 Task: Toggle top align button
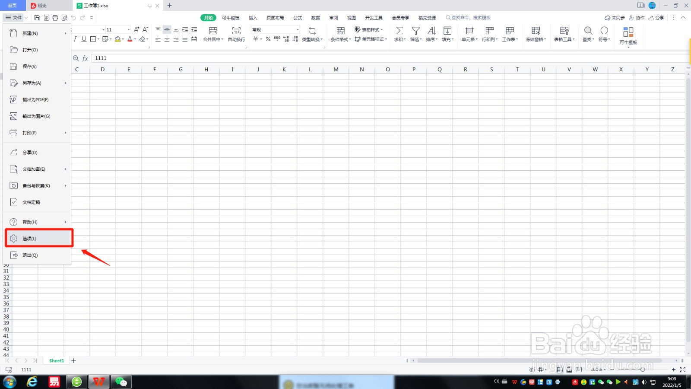click(x=158, y=29)
